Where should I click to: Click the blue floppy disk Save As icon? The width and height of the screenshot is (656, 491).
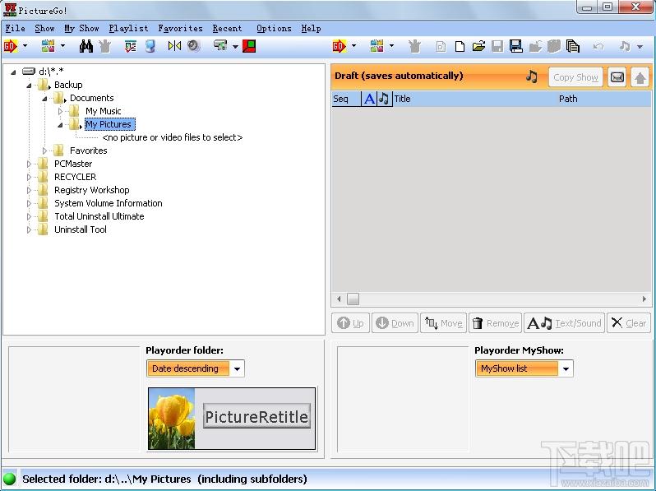click(516, 46)
